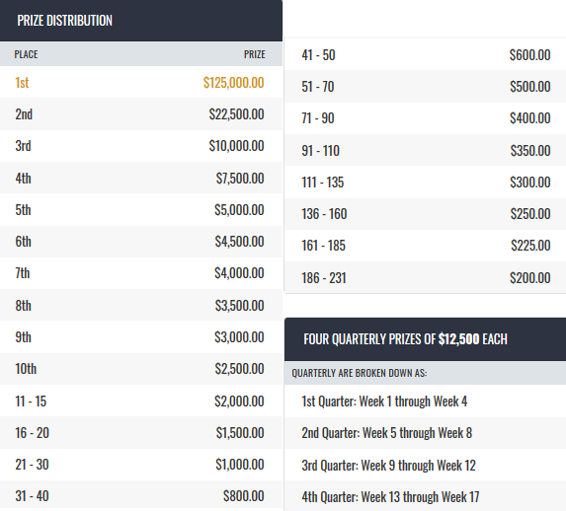Select 2nd Quarter: Week 5 through Week 8
566x511 pixels.
coord(387,433)
